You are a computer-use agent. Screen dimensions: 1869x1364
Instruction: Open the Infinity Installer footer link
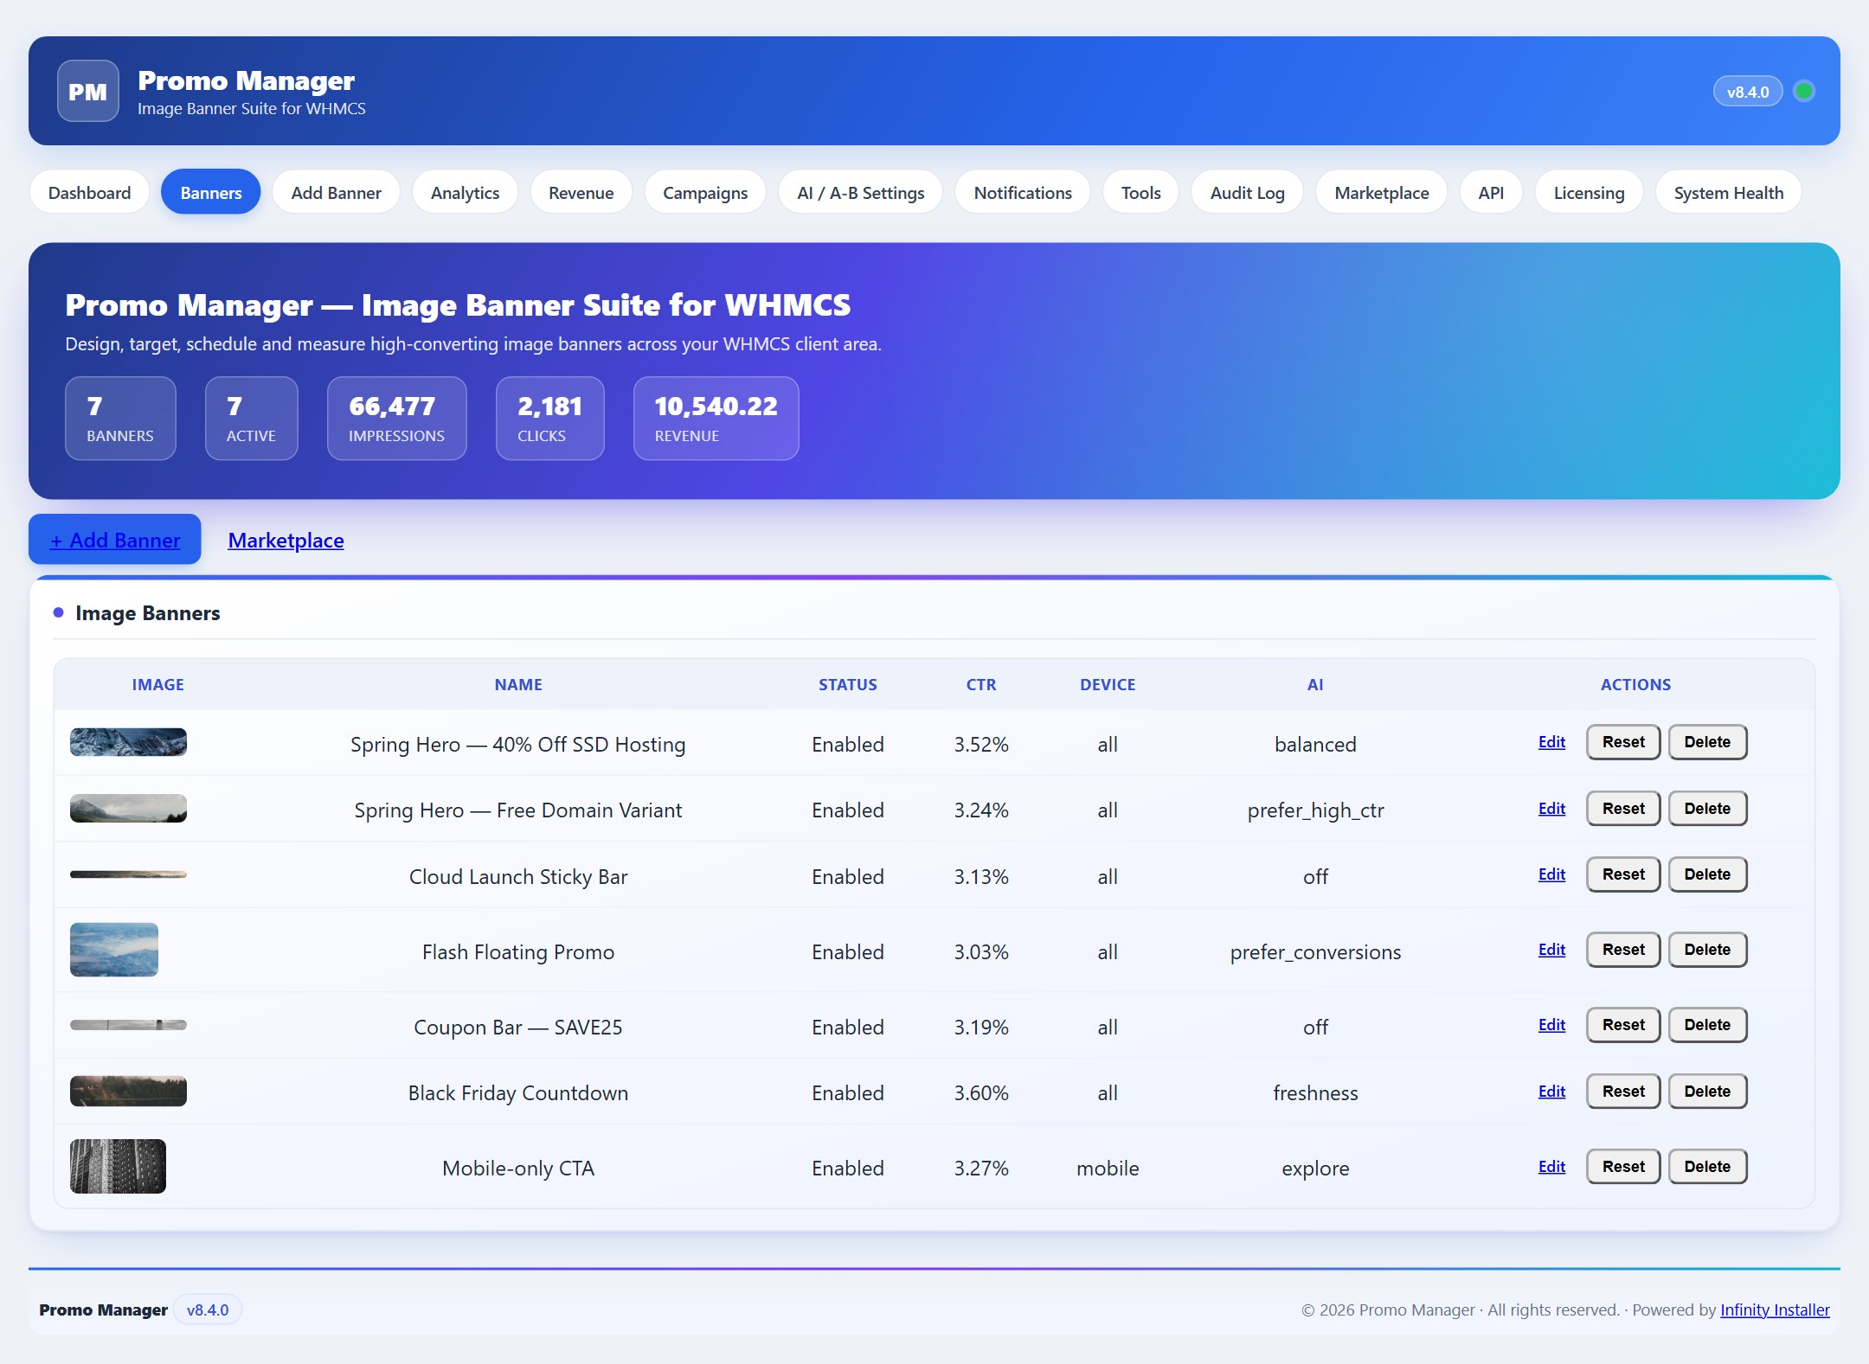1775,1310
